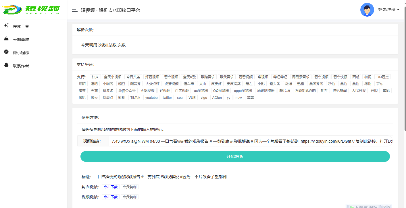The height and width of the screenshot is (208, 406).
Task: Click the twitter platform tag
Action: coord(167,98)
